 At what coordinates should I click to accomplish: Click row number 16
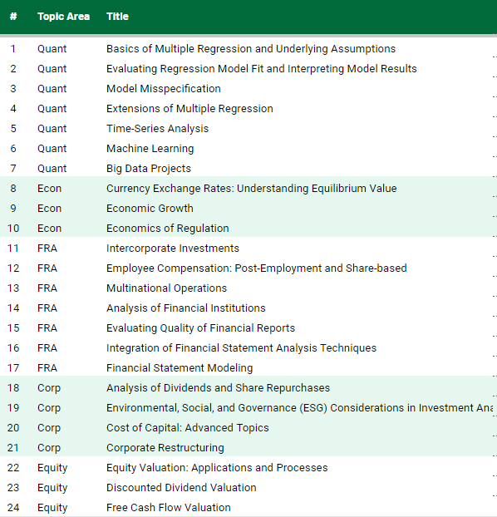[x=13, y=348]
